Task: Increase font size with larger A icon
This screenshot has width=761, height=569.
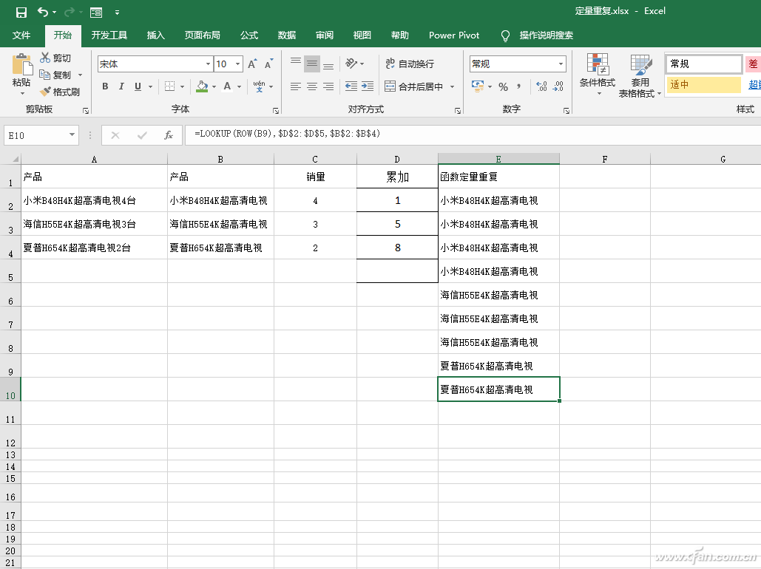Action: (x=252, y=64)
